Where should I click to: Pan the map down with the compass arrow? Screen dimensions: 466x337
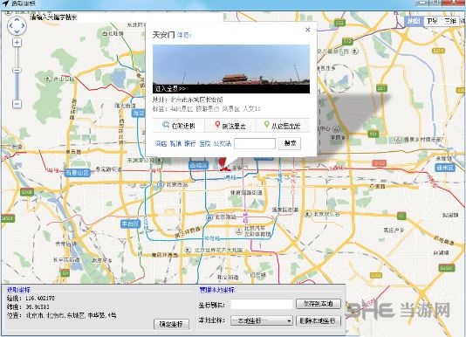(17, 31)
